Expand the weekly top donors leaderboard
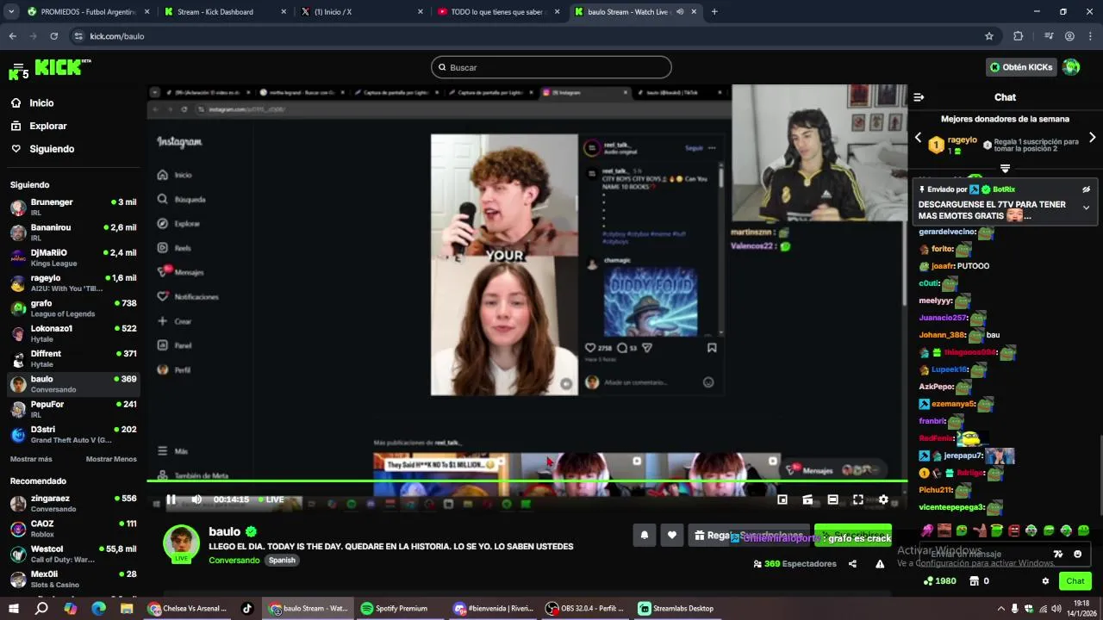Screen dimensions: 1103x620 pyautogui.click(x=1005, y=168)
